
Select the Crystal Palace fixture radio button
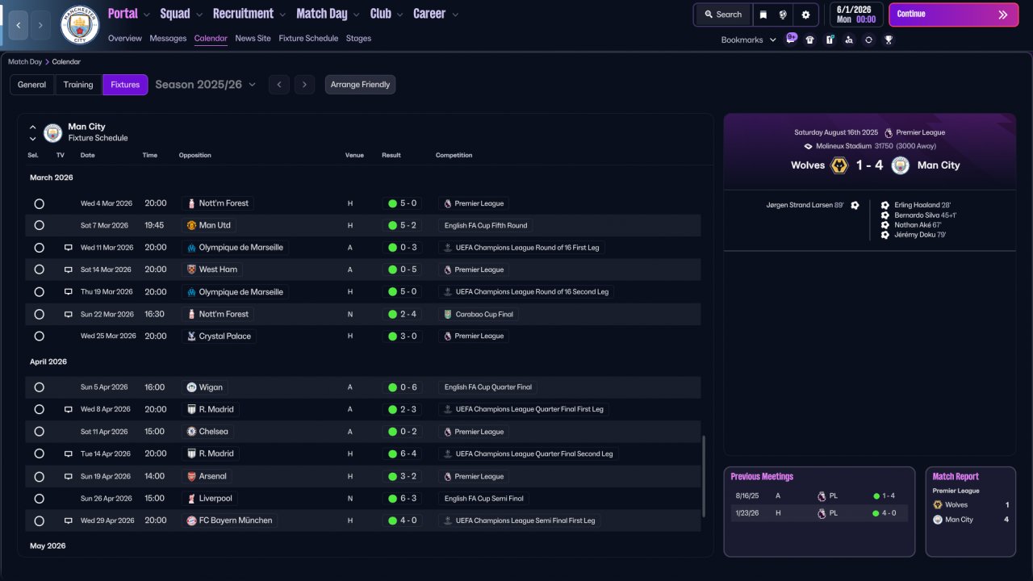[39, 336]
